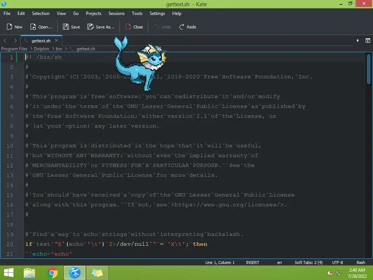
Task: Open a file with the Open button
Action: 41,27
